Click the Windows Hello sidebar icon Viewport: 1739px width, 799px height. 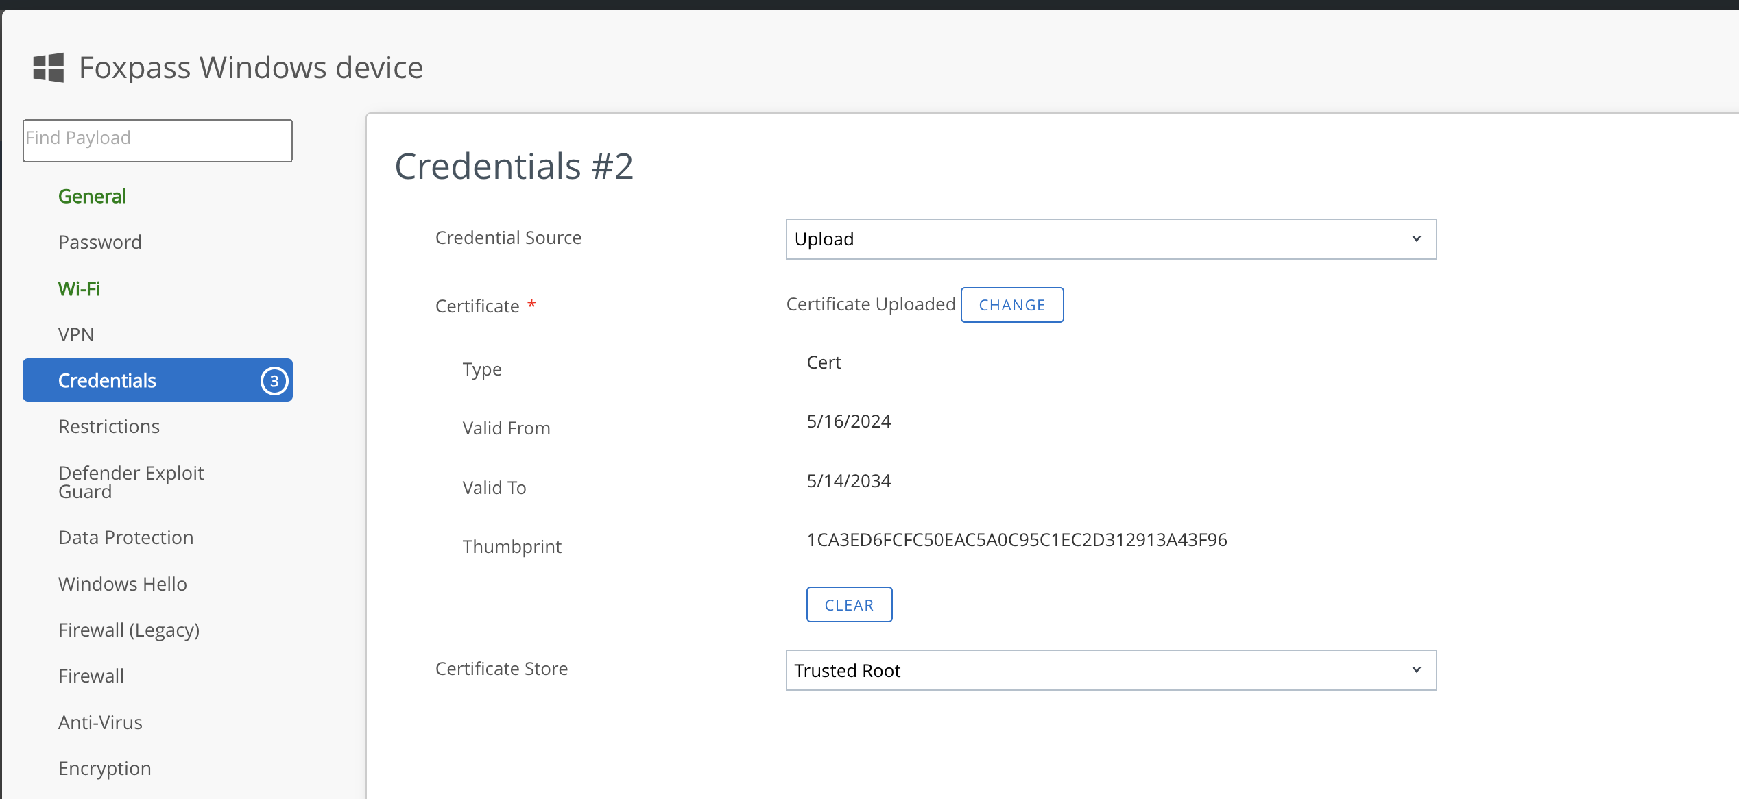[x=121, y=583]
